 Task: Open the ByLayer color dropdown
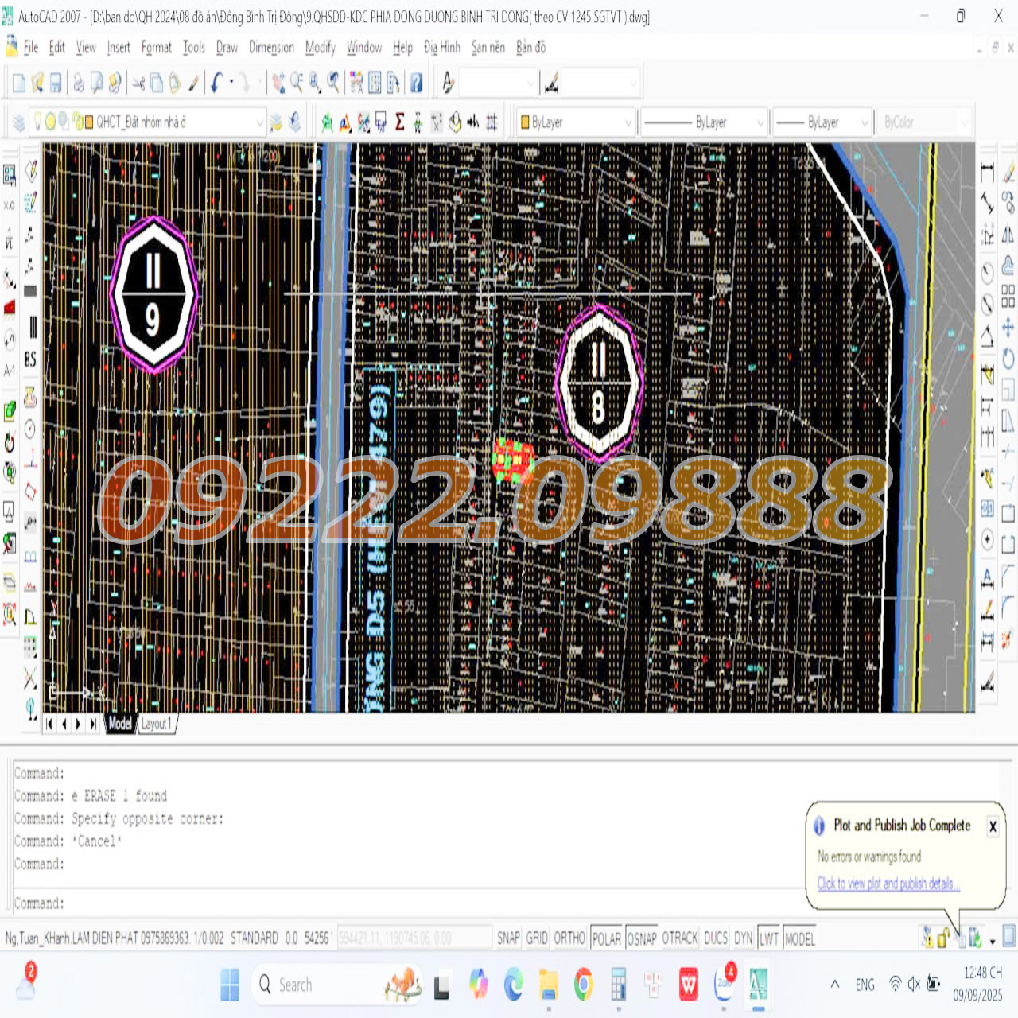628,122
